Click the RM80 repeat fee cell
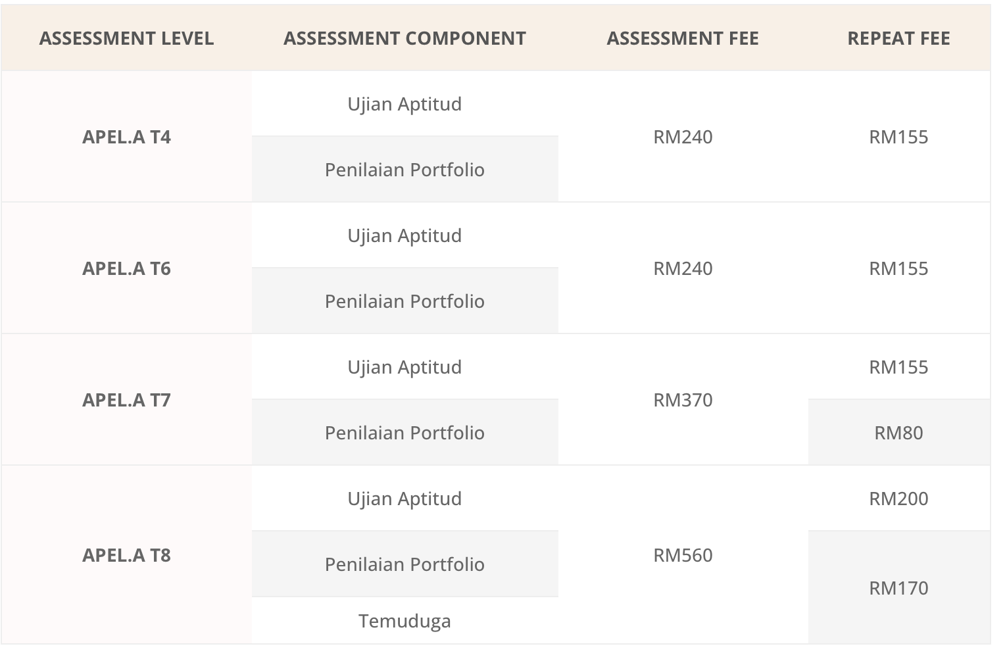The height and width of the screenshot is (663, 1005). coord(898,433)
